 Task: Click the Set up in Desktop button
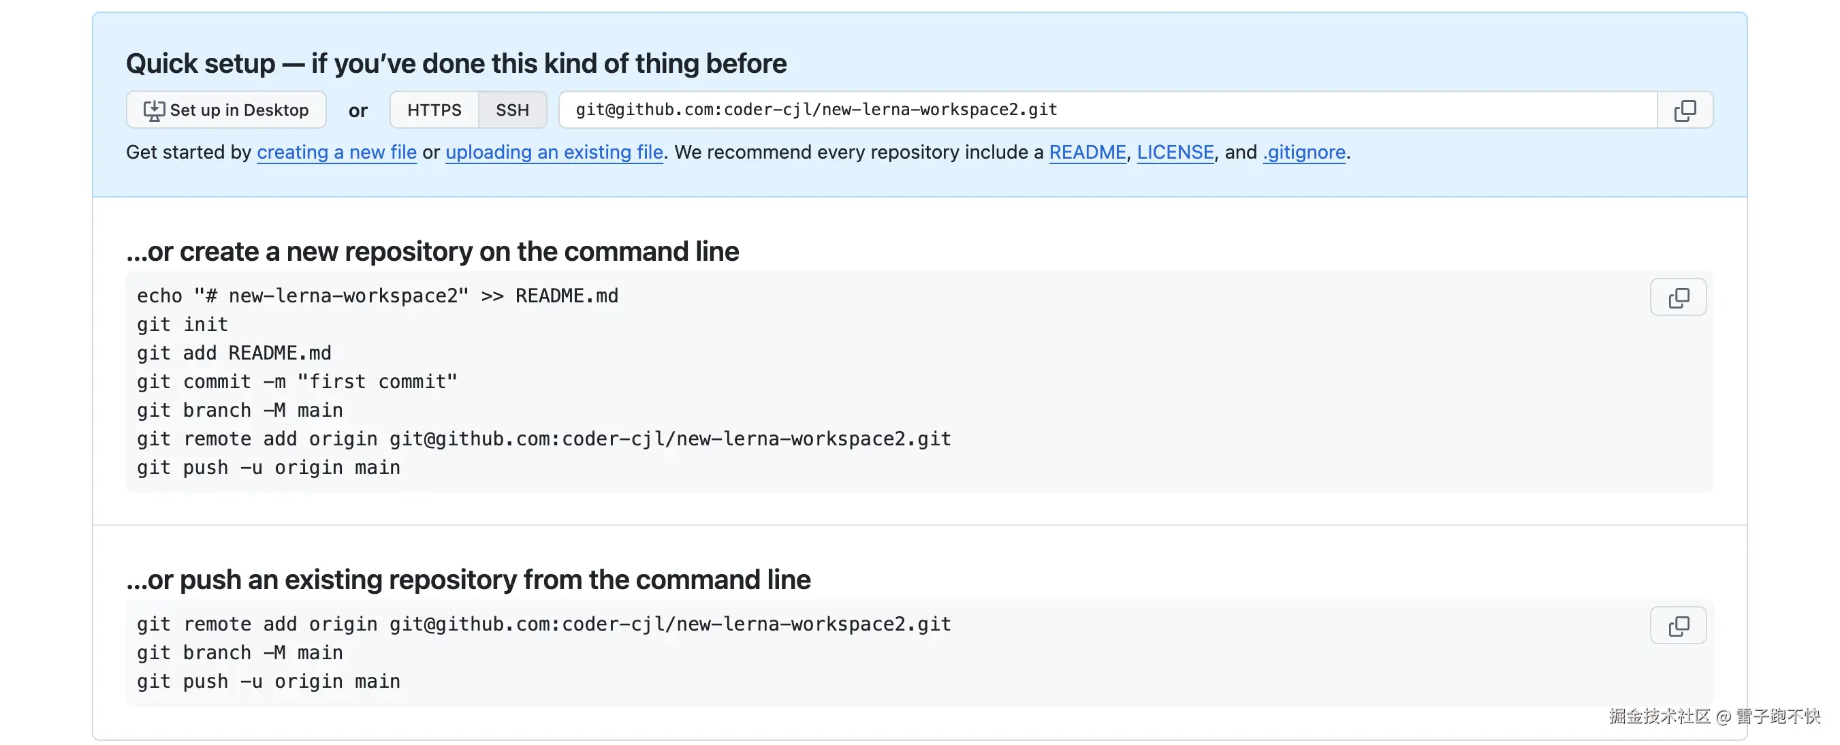tap(227, 110)
